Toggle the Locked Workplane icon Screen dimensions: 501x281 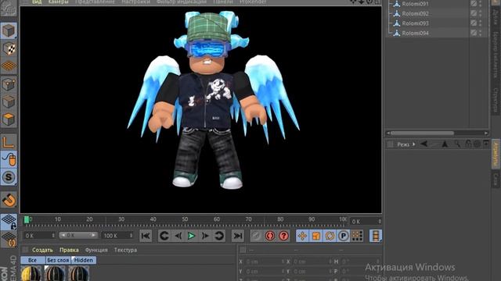click(x=9, y=222)
